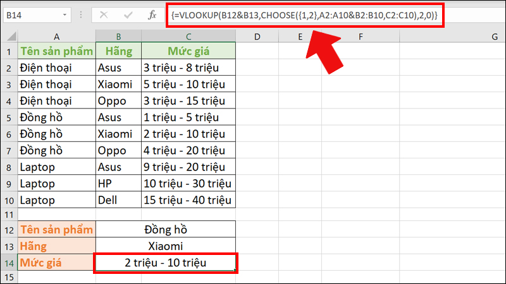Select row 5 header
The height and width of the screenshot is (284, 506).
9,117
